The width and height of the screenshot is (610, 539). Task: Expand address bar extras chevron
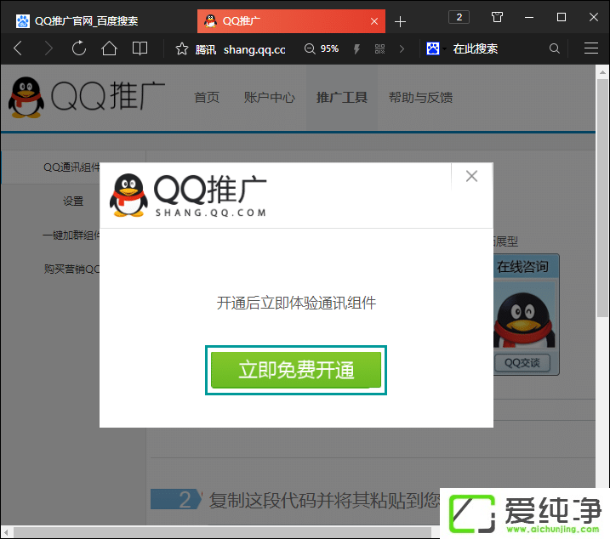[402, 49]
